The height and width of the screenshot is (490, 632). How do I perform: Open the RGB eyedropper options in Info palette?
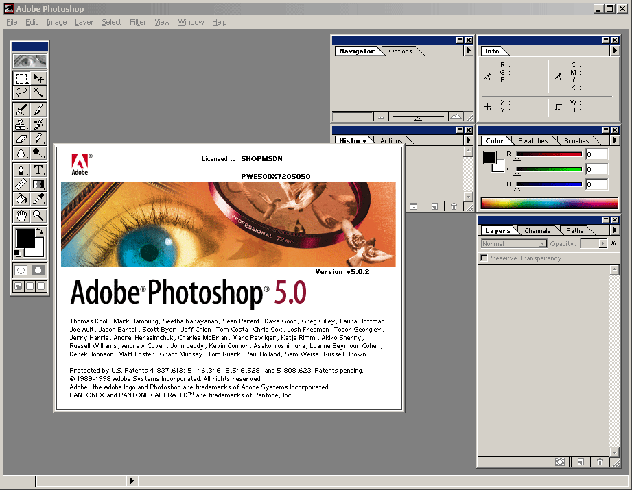point(488,76)
